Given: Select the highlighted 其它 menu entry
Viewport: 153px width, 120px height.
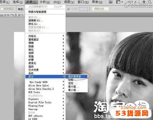Looking at the screenshot, I should click(x=45, y=77).
